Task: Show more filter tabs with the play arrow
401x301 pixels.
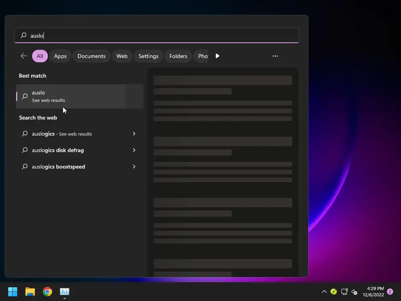Action: 217,56
